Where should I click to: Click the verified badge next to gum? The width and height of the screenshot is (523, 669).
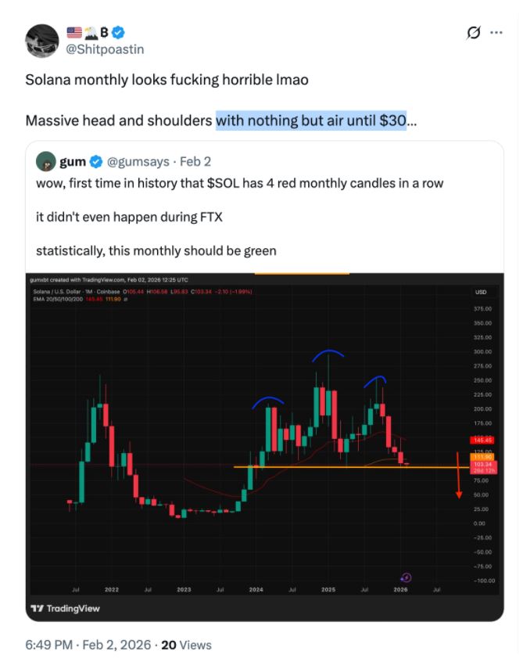click(96, 163)
